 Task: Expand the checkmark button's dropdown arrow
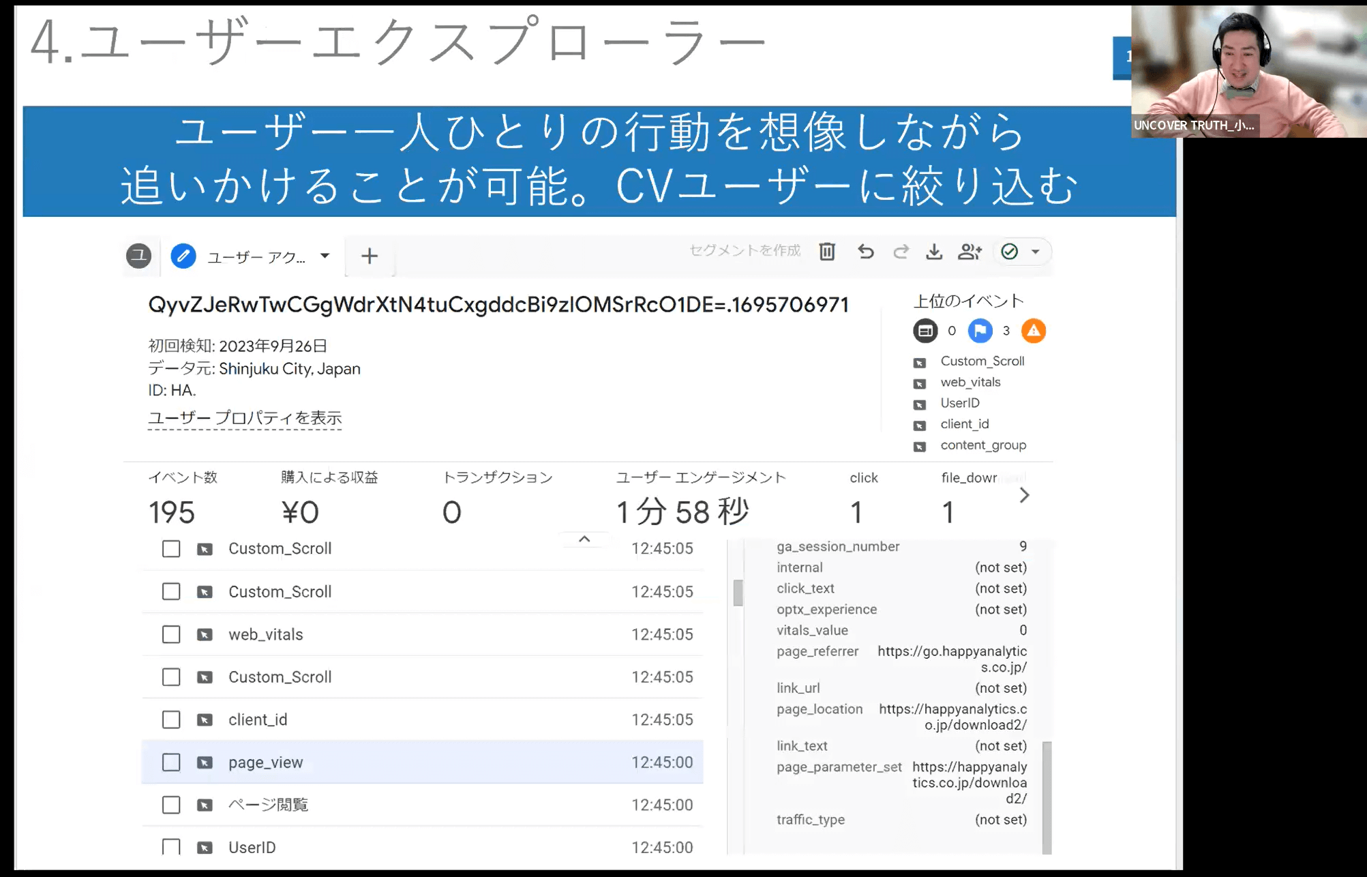pyautogui.click(x=1035, y=252)
